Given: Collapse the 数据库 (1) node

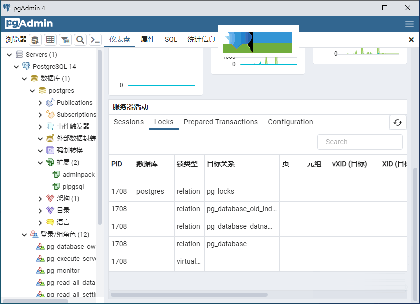Looking at the screenshot, I should pyautogui.click(x=24, y=79).
